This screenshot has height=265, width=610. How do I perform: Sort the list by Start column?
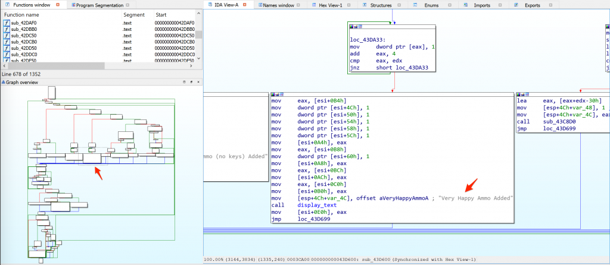tap(161, 14)
